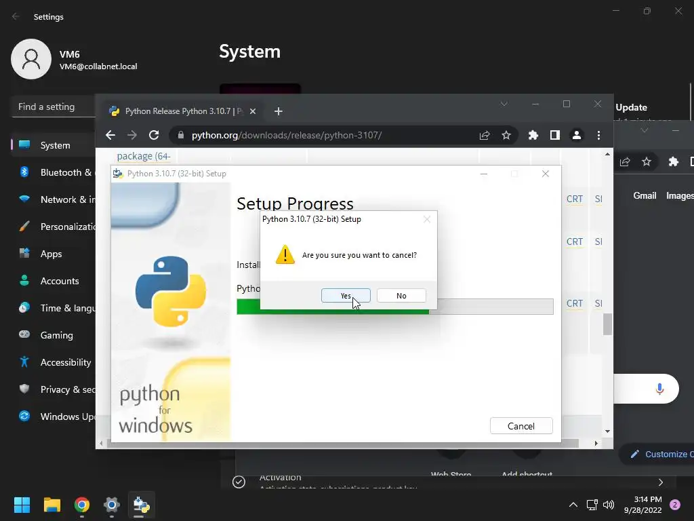Click bookmark star in background Chrome window
This screenshot has width=694, height=521.
click(646, 161)
